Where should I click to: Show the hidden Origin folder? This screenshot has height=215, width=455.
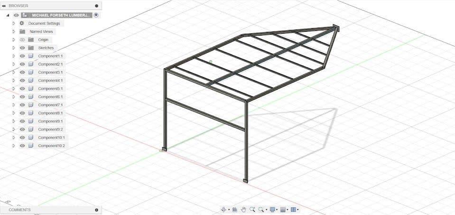tap(22, 40)
